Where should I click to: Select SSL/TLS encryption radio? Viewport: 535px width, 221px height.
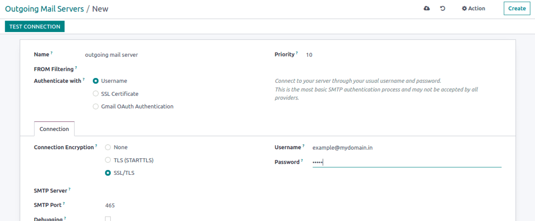pyautogui.click(x=108, y=173)
